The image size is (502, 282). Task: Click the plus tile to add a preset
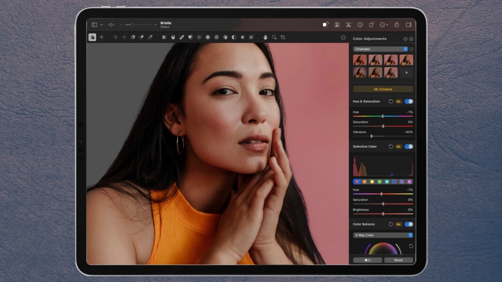coord(406,72)
